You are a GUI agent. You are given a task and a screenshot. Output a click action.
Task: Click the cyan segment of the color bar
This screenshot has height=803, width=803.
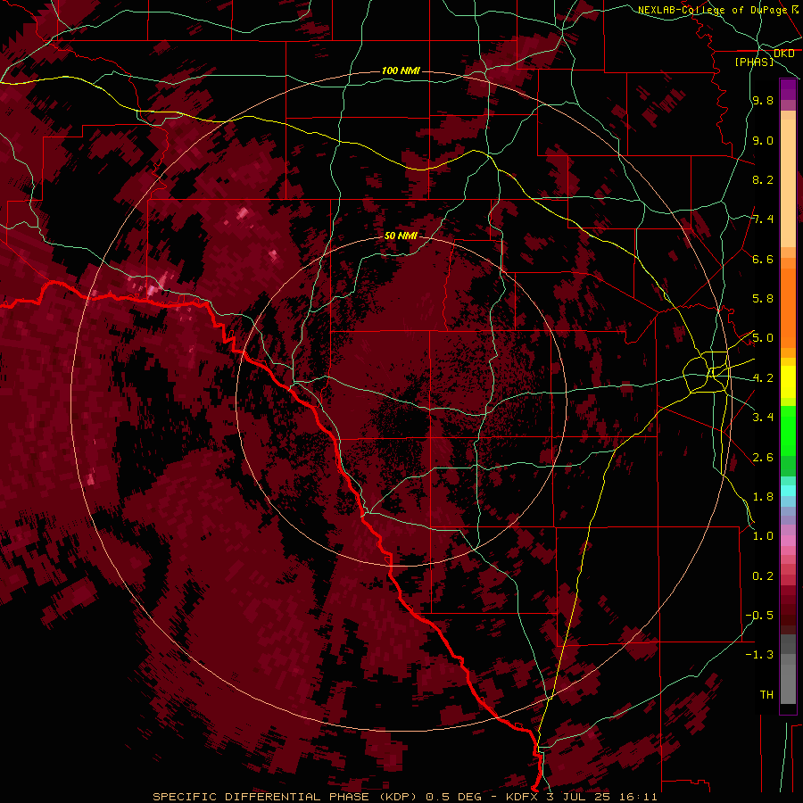click(x=788, y=490)
